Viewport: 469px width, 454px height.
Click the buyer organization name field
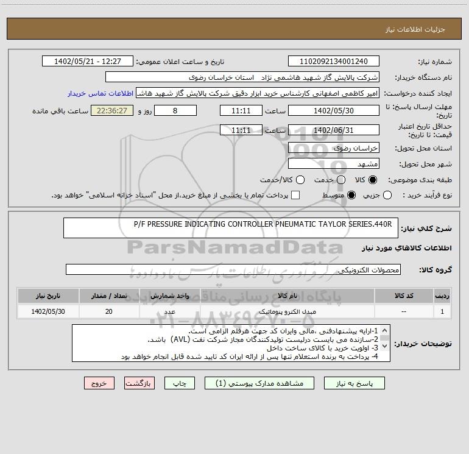[242, 77]
